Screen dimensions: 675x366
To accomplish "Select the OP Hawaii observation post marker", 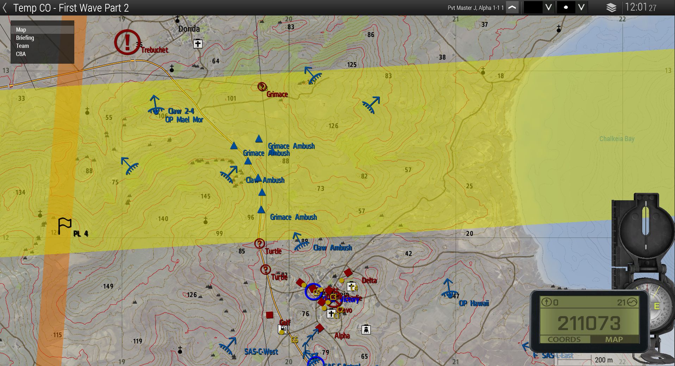I will pyautogui.click(x=449, y=288).
